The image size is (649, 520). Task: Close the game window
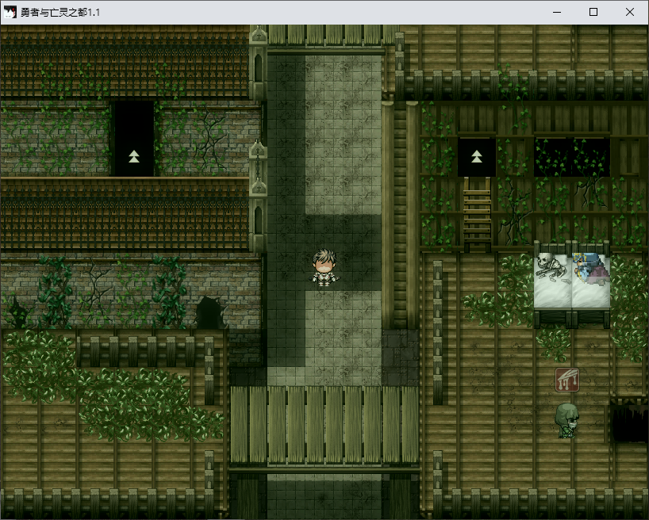629,12
